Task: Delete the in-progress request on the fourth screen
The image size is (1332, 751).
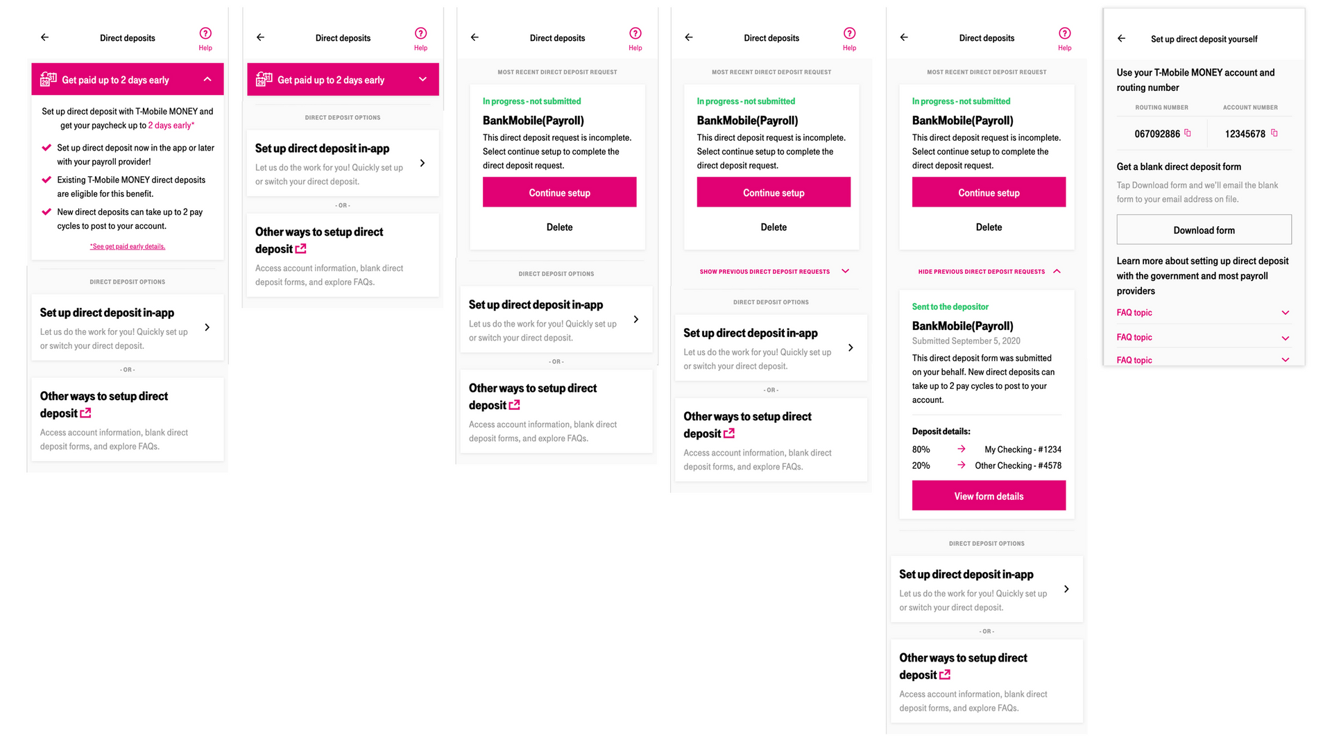Action: 774,227
